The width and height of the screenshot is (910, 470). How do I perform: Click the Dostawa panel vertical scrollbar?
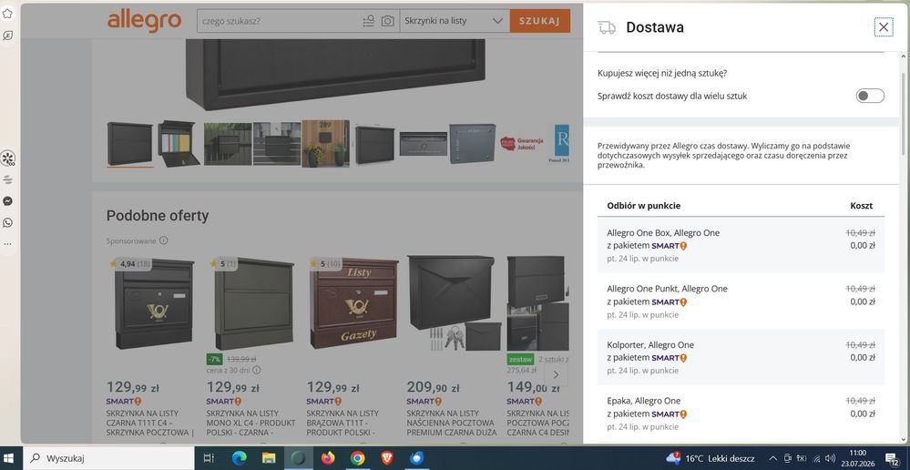coord(903,113)
